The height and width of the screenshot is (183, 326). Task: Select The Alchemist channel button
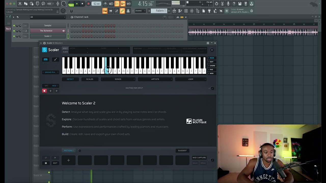pos(48,31)
